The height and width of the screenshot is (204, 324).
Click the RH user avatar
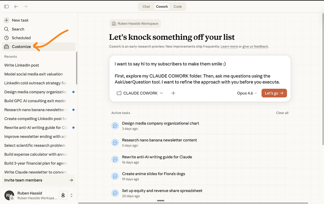9,195
